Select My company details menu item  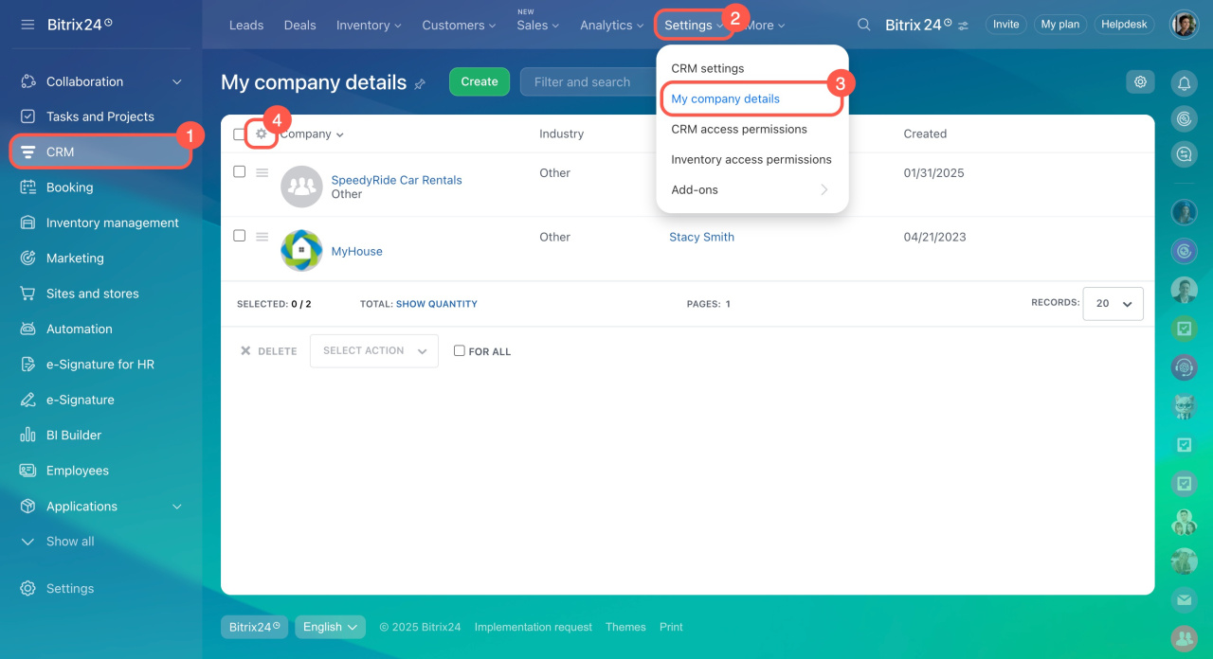(x=726, y=98)
